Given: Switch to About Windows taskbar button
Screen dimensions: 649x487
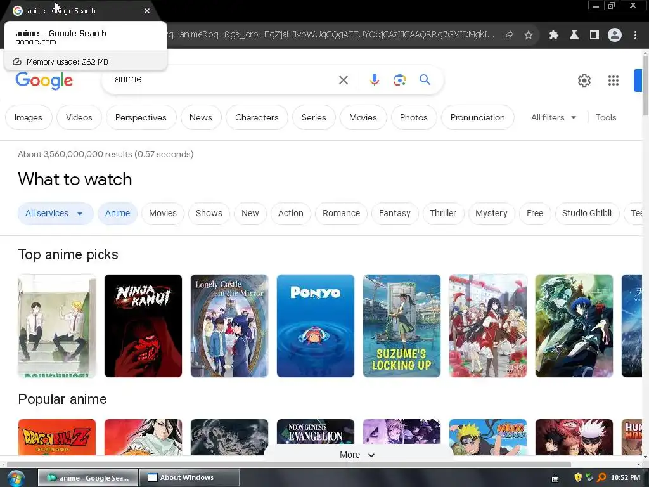Looking at the screenshot, I should (x=190, y=478).
